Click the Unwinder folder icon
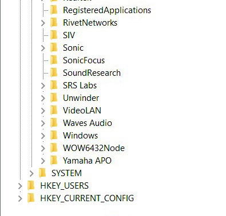226x216 pixels. pyautogui.click(x=54, y=97)
